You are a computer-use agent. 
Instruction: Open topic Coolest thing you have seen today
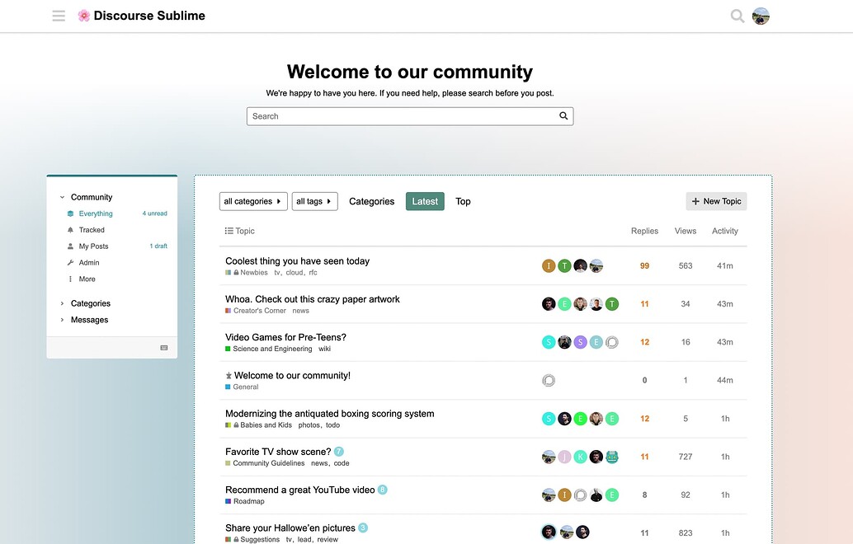297,261
